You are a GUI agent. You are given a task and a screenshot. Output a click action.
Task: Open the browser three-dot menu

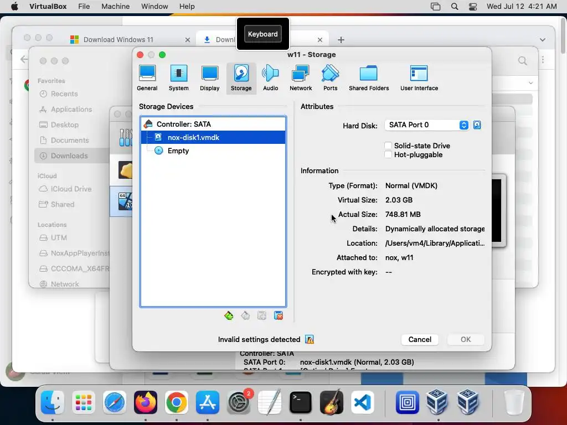(x=543, y=60)
